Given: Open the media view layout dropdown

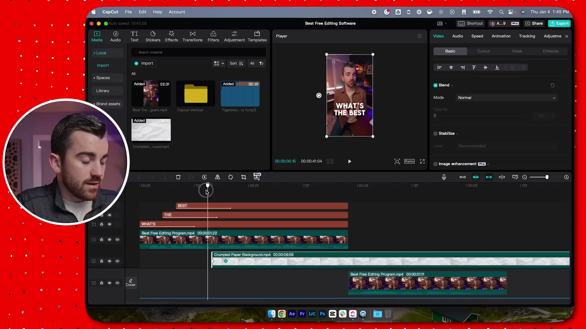Looking at the screenshot, I should click(x=219, y=63).
